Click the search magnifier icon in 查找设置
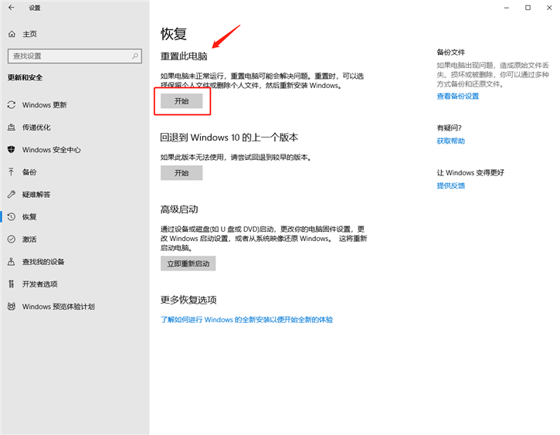Image resolution: width=560 pixels, height=435 pixels. tap(135, 56)
